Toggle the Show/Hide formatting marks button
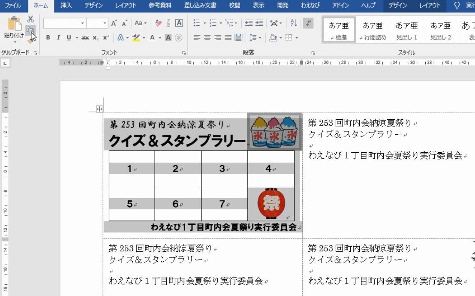Image resolution: width=475 pixels, height=296 pixels. (x=308, y=23)
